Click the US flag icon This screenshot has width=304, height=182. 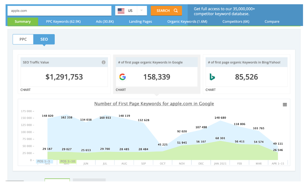tap(121, 11)
